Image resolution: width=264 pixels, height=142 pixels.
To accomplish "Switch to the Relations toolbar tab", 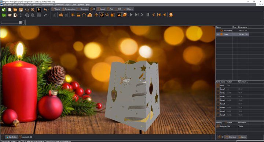I will tap(128, 9).
